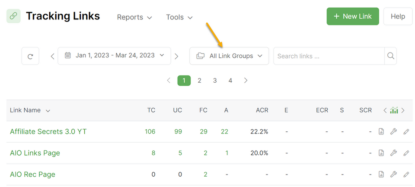Click the Tracking Links chain logo icon
This screenshot has width=415, height=187.
pyautogui.click(x=13, y=16)
